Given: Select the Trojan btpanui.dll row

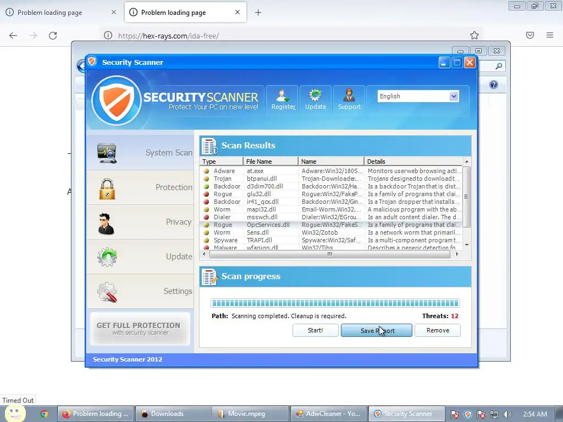Looking at the screenshot, I should [x=331, y=179].
